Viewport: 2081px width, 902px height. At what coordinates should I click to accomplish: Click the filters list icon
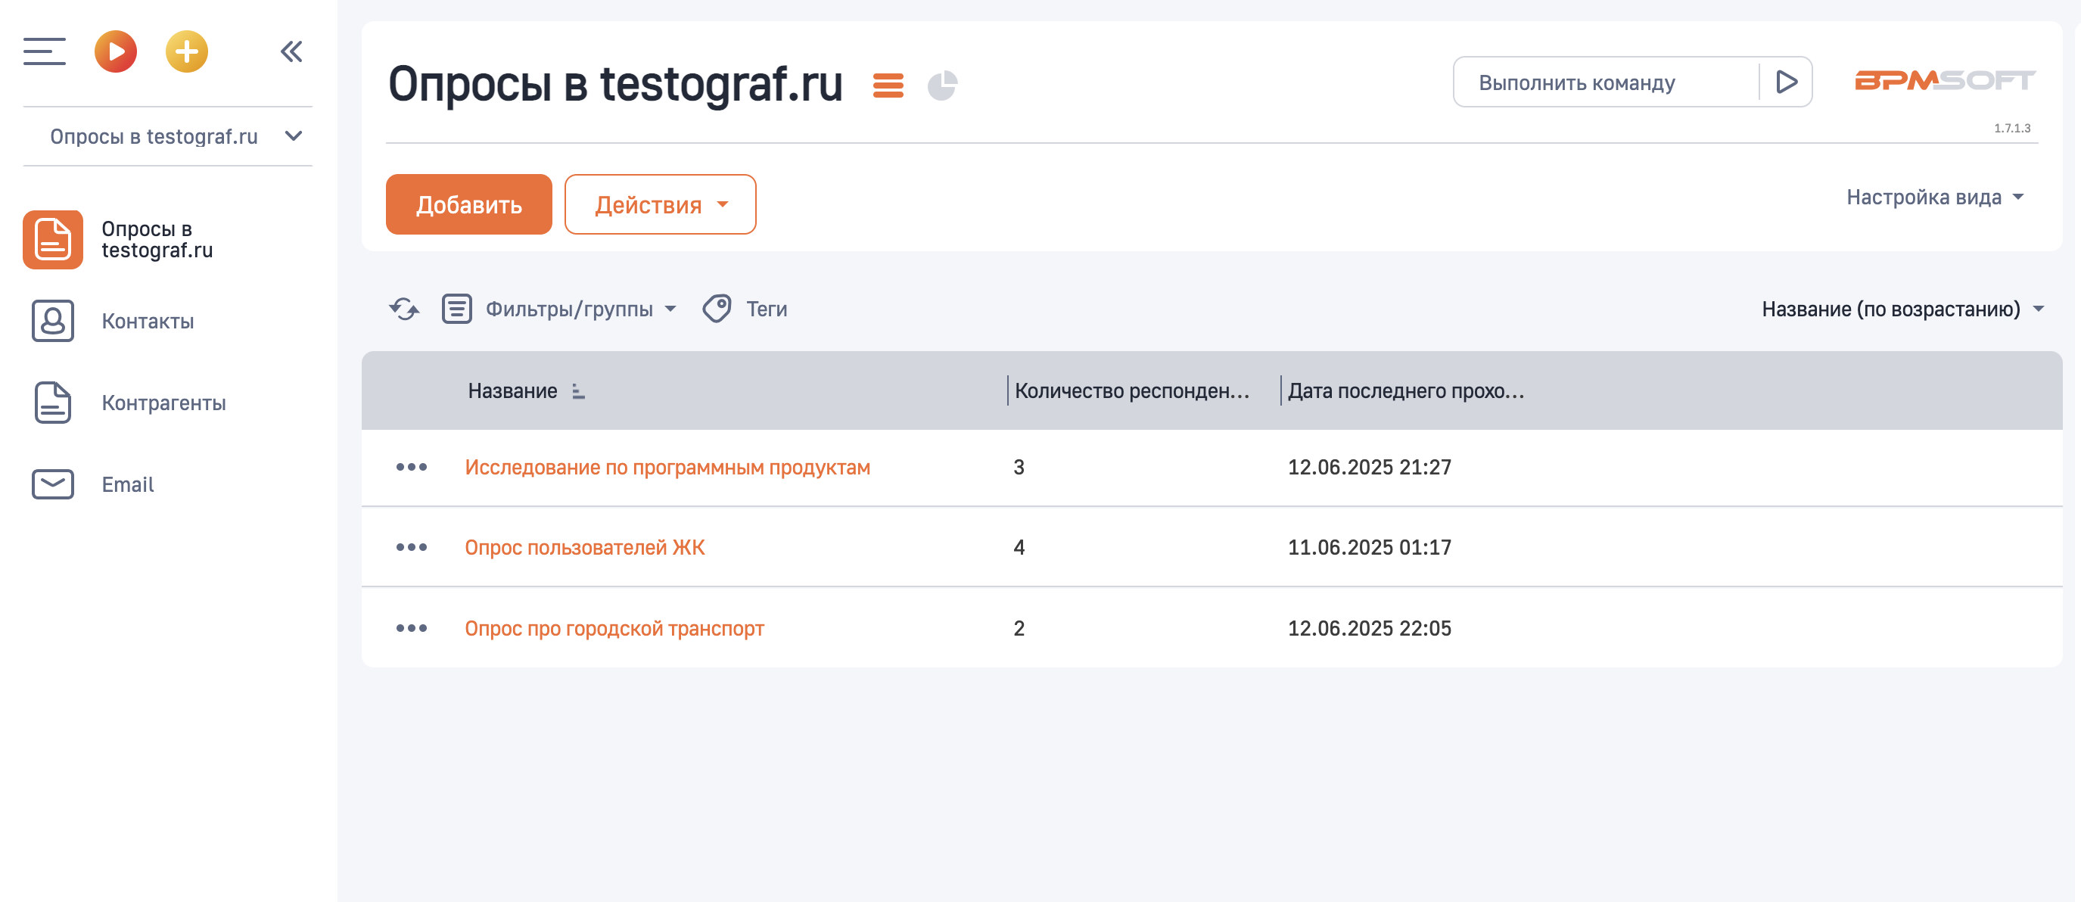pyautogui.click(x=456, y=309)
